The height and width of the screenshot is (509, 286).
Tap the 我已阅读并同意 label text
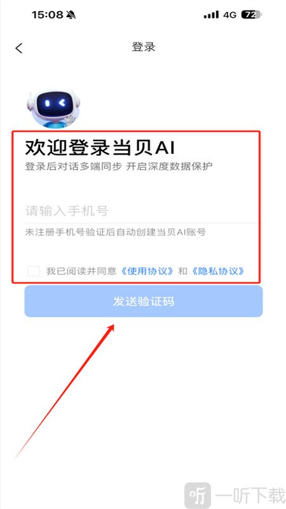(x=81, y=271)
